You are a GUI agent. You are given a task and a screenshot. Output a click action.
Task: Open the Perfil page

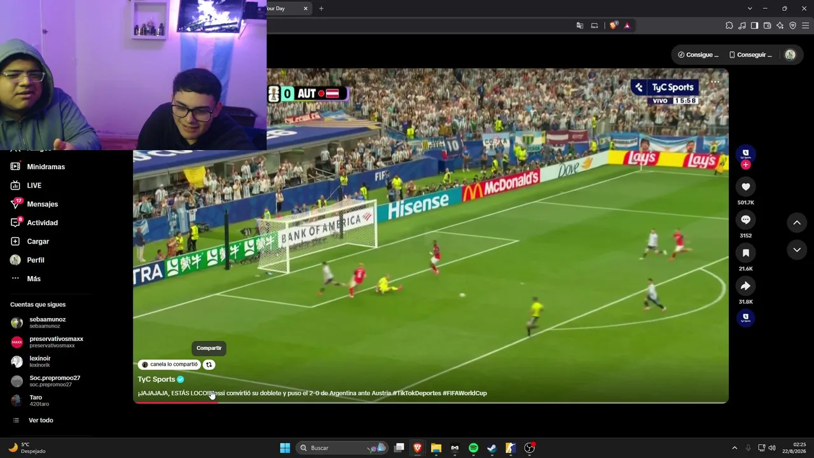(x=27, y=260)
